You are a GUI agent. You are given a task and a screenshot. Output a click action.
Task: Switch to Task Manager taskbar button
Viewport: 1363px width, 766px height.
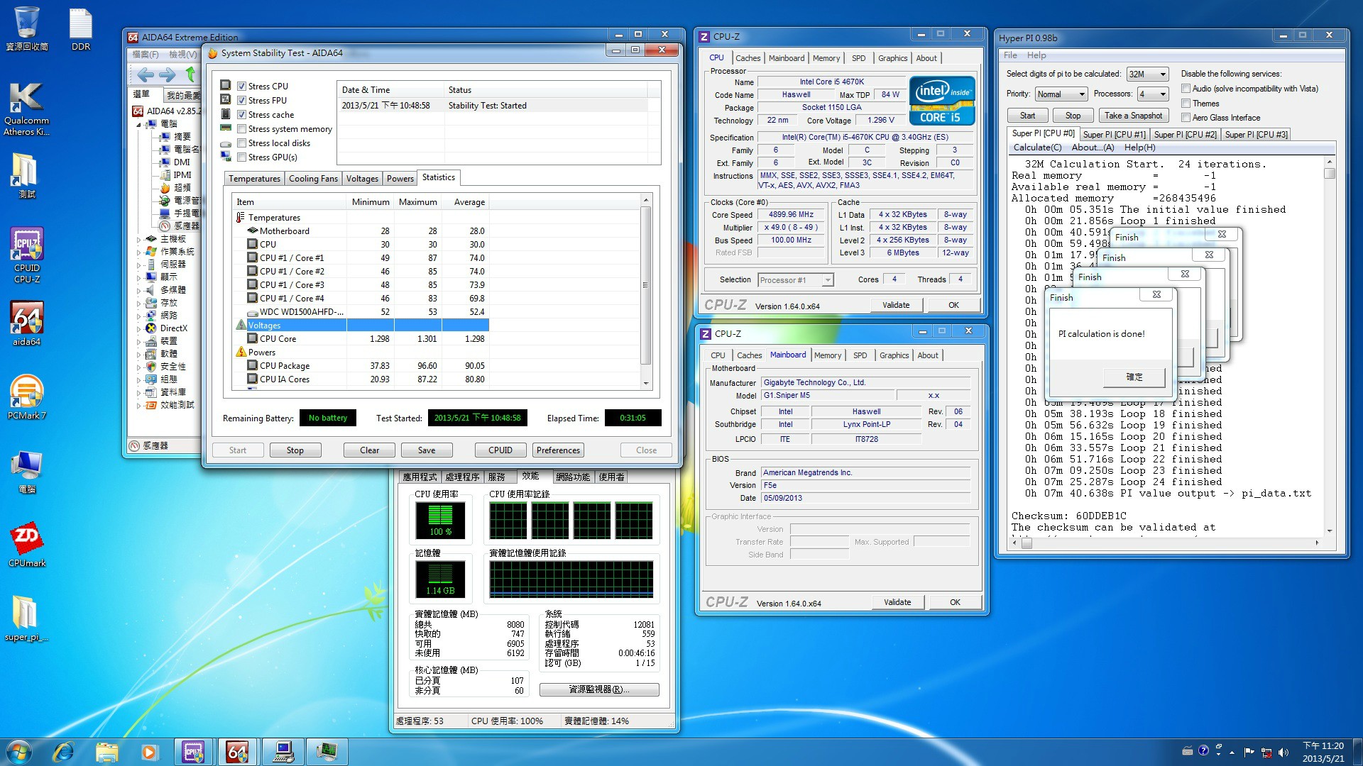click(x=327, y=752)
